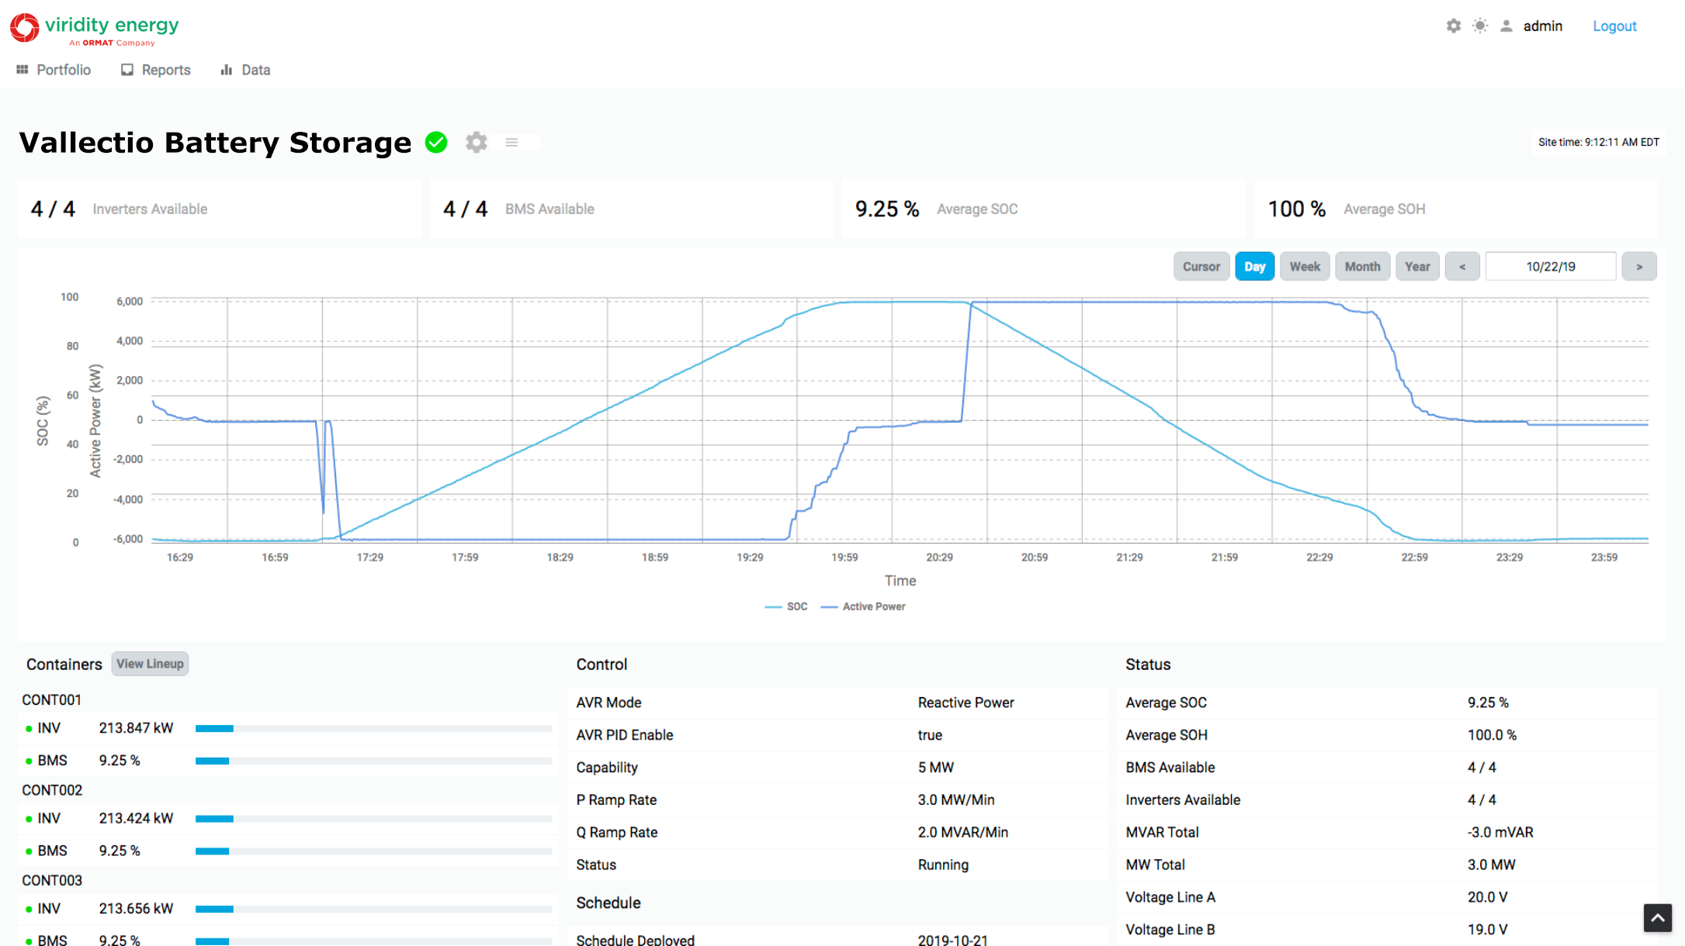Open the Portfolio menu
Viewport: 1685px width, 946px height.
pos(54,70)
